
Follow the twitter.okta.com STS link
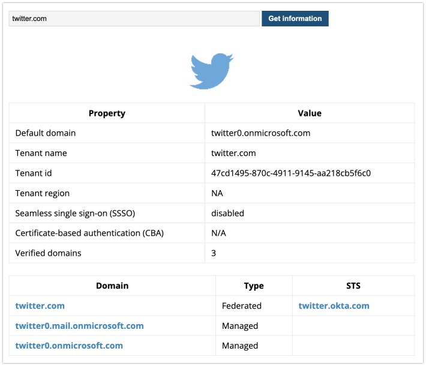pos(334,305)
